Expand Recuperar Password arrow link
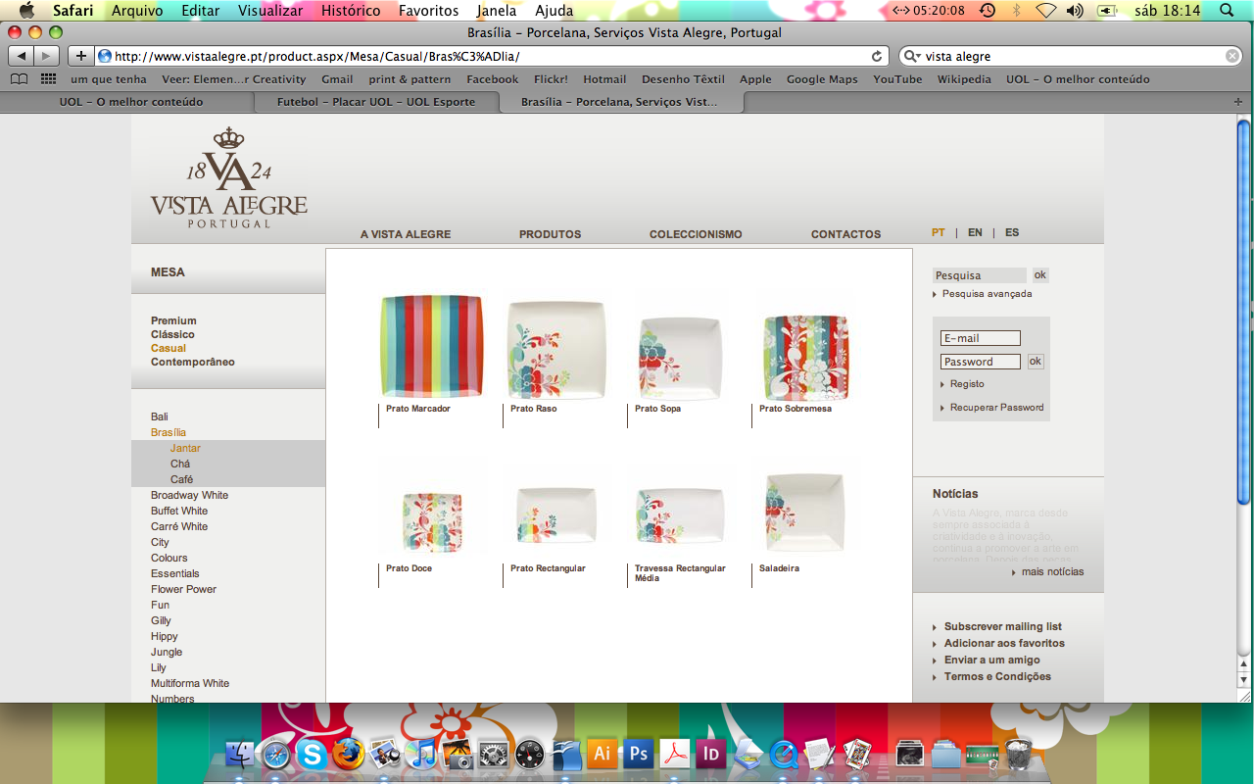Image resolution: width=1254 pixels, height=784 pixels. (x=991, y=408)
